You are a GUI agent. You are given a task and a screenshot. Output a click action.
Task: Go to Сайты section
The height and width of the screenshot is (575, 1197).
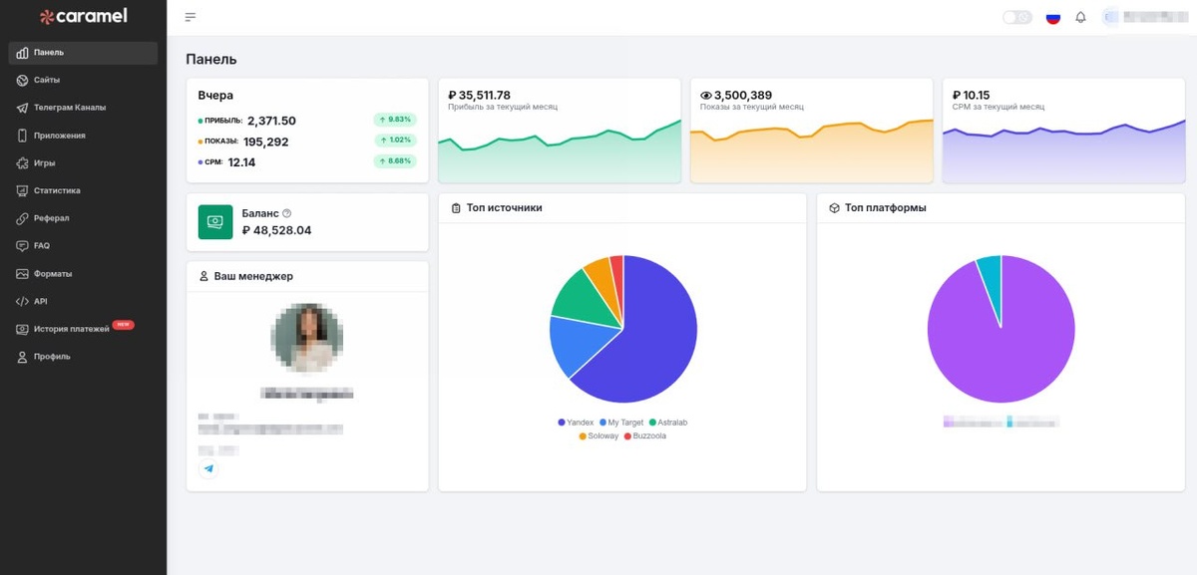point(83,80)
